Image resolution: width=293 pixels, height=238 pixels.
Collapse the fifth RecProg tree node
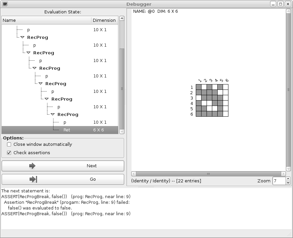[46, 99]
